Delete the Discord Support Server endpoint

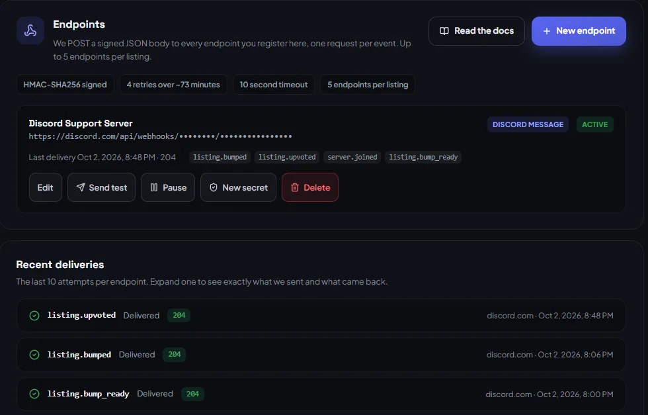point(310,187)
